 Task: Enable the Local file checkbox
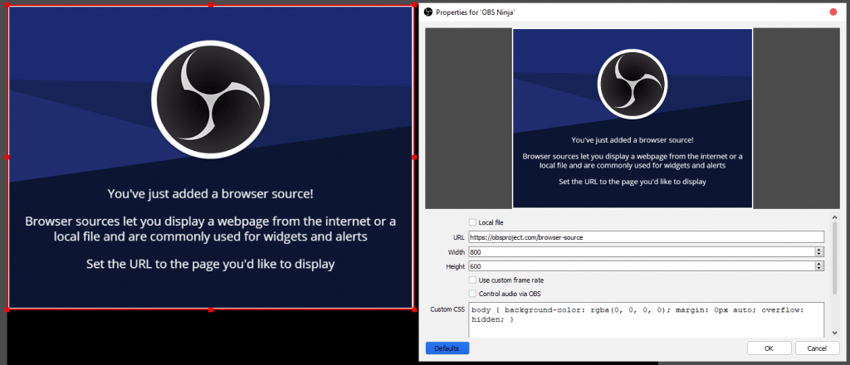[x=473, y=222]
